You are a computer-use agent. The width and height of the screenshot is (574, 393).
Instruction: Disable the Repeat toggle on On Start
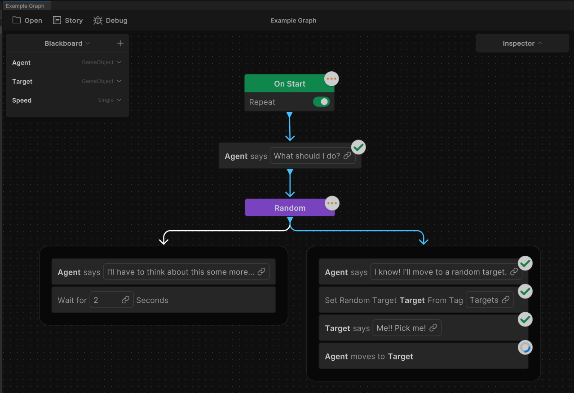321,102
